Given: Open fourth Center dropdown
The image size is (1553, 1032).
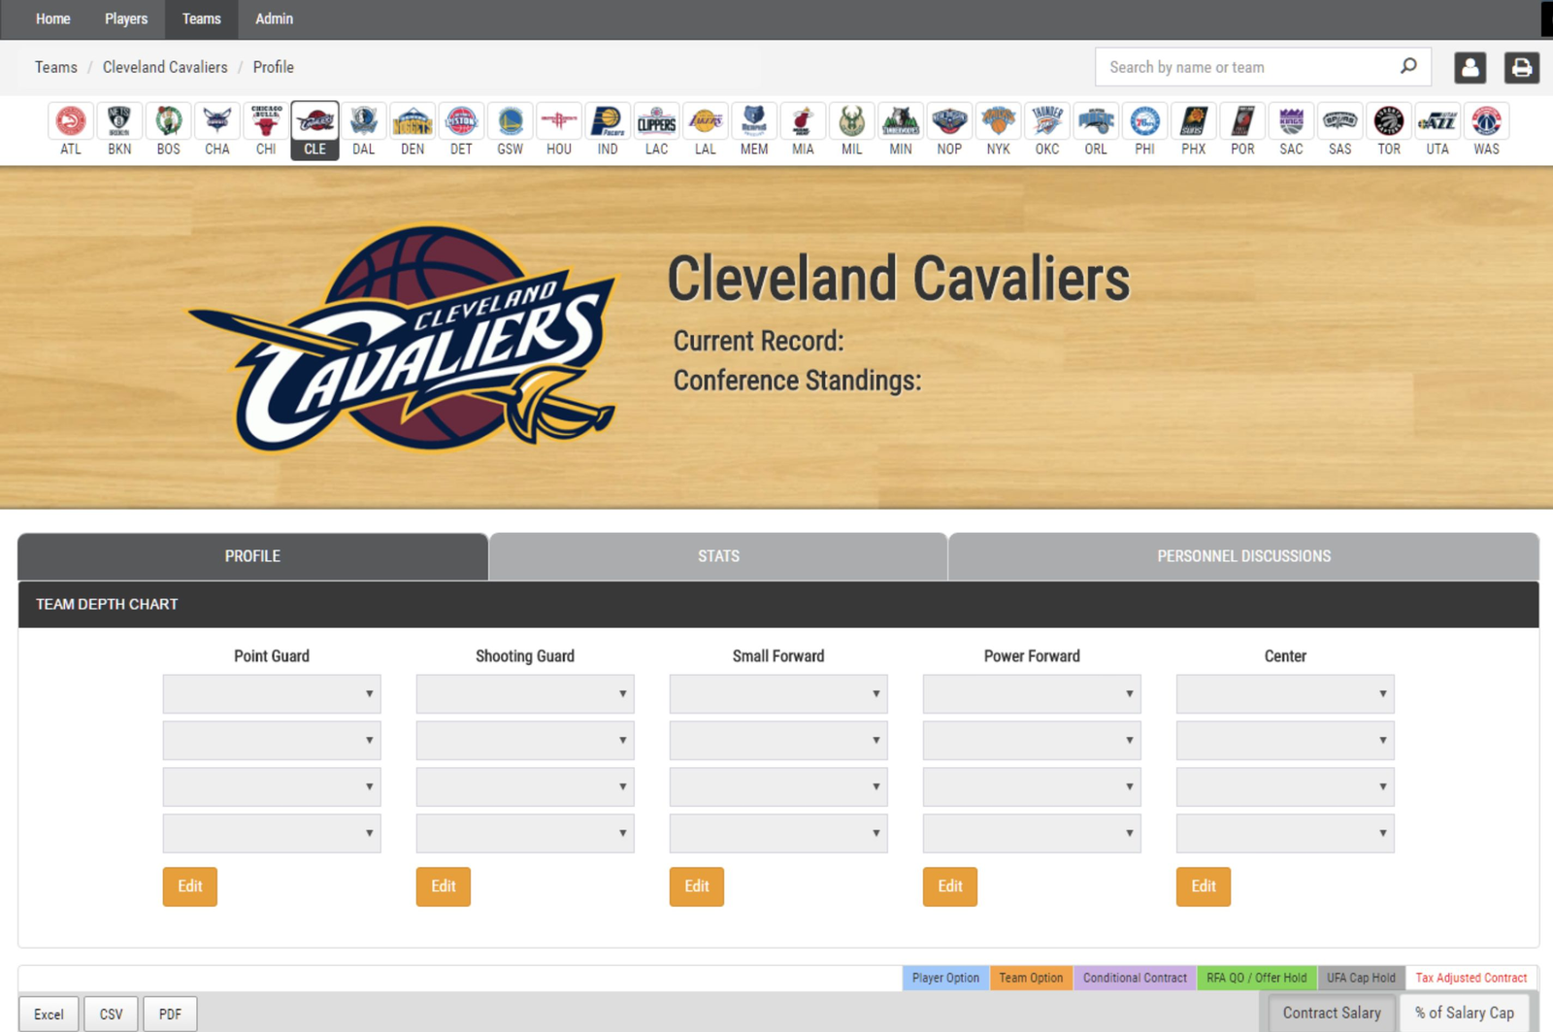Looking at the screenshot, I should click(1285, 833).
